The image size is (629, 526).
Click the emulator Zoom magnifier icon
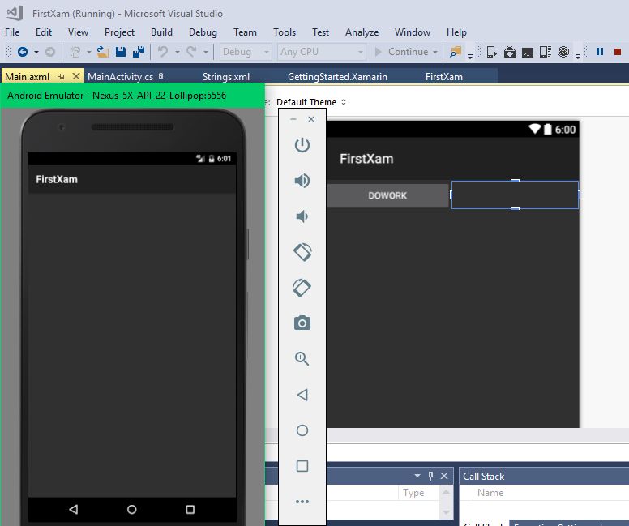[x=302, y=358]
